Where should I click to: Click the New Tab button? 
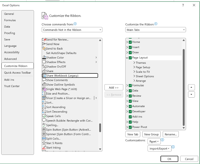[133, 134]
